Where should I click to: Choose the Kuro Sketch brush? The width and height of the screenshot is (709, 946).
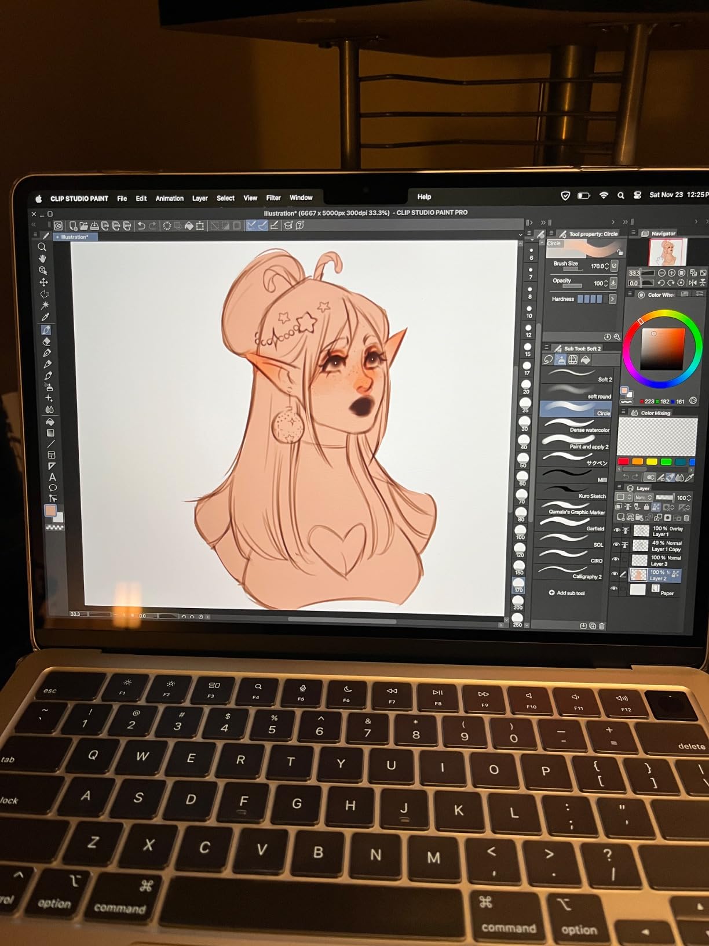573,492
